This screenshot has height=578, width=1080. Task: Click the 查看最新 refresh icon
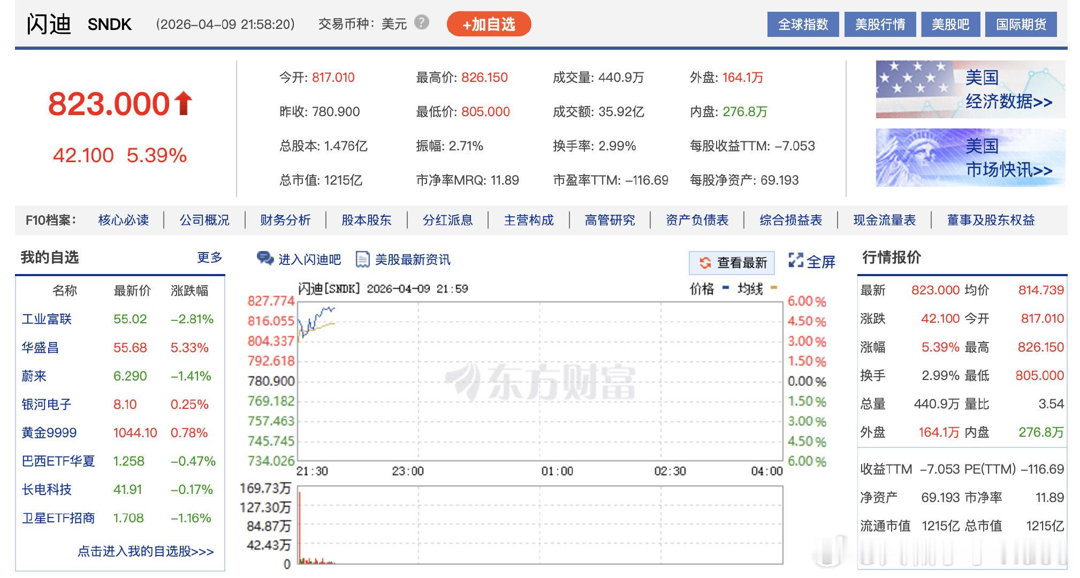pos(705,263)
